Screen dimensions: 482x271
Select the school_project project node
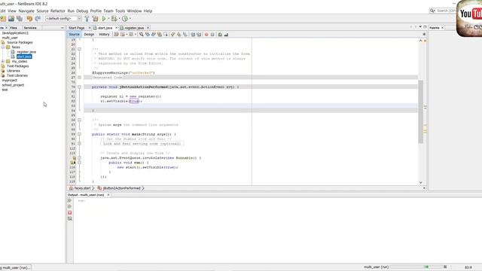click(13, 85)
